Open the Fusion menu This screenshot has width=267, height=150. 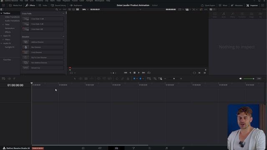tap(75, 1)
